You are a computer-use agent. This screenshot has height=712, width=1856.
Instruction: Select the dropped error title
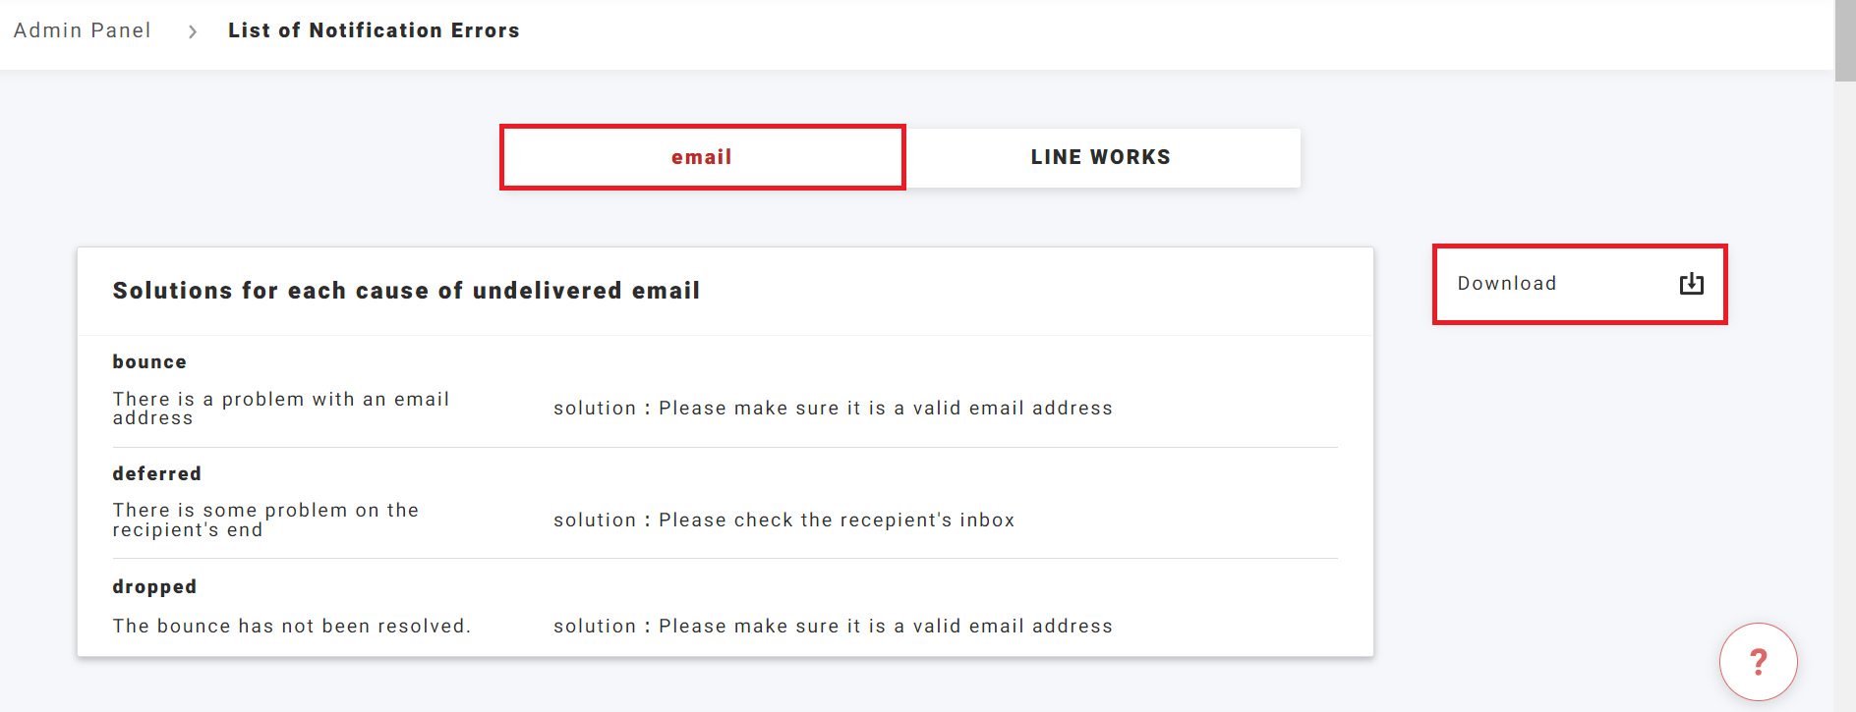coord(154,586)
